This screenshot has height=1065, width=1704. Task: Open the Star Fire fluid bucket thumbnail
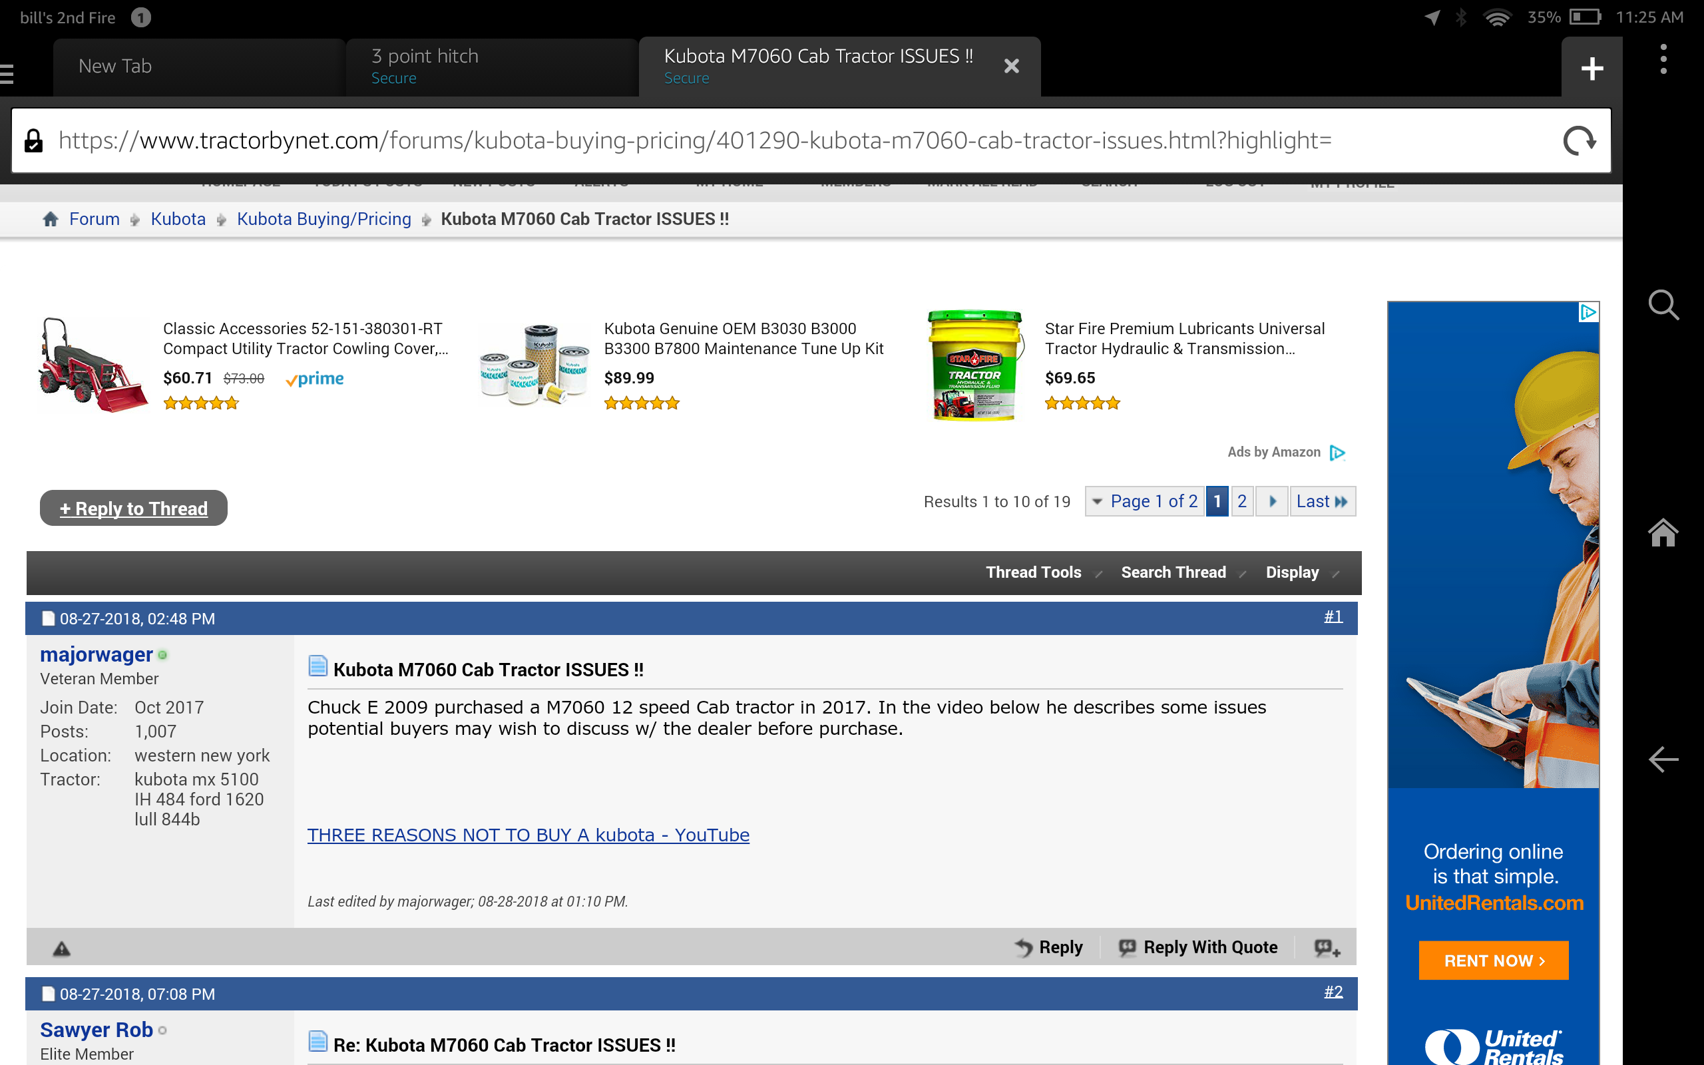974,365
